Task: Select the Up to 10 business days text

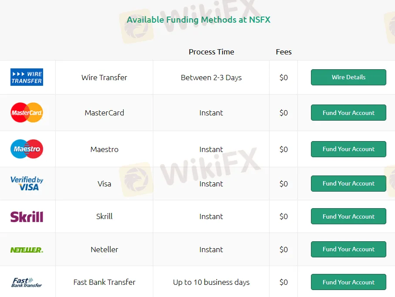Action: [x=211, y=282]
